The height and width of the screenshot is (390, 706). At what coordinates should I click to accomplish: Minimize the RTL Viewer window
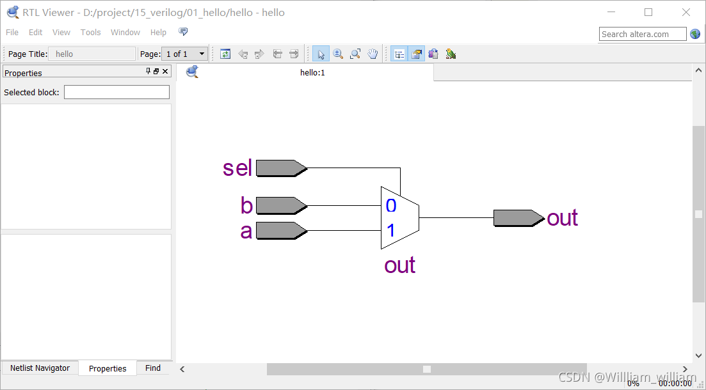click(611, 12)
